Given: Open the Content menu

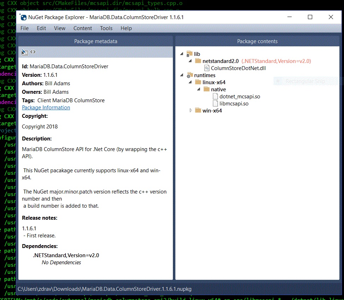Looking at the screenshot, I should (x=83, y=28).
